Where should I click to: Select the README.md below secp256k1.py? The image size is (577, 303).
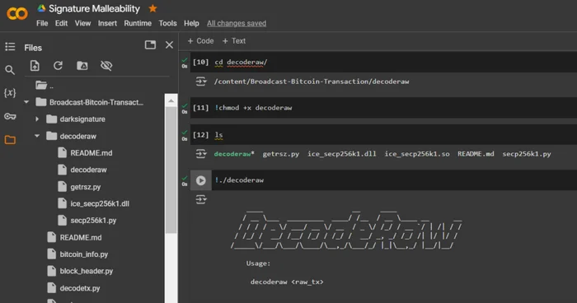click(x=81, y=238)
